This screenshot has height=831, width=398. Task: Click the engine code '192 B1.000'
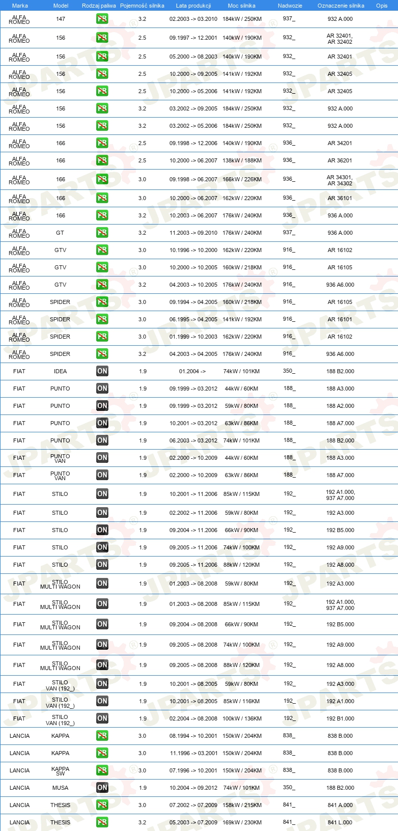pyautogui.click(x=340, y=718)
